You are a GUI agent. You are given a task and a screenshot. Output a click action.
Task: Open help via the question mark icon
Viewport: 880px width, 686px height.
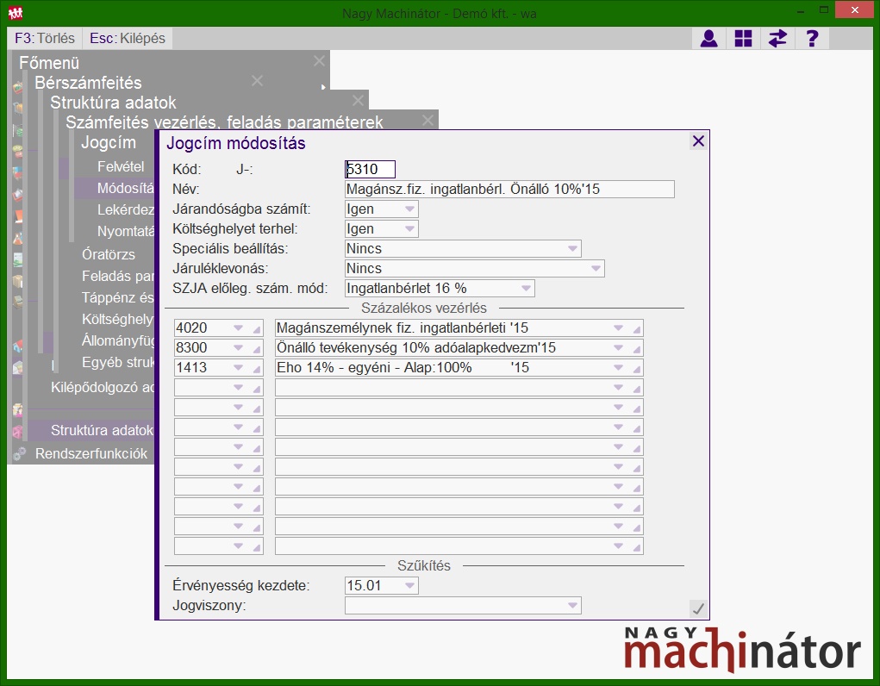pos(812,38)
